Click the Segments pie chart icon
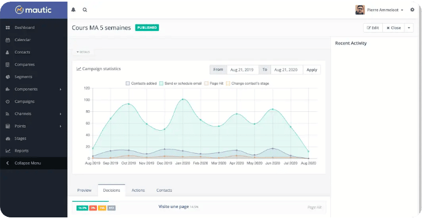Image resolution: width=422 pixels, height=219 pixels. pos(7,77)
